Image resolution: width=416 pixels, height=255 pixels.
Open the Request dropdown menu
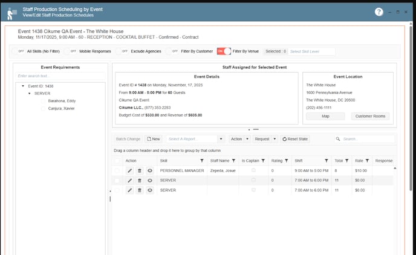click(265, 139)
